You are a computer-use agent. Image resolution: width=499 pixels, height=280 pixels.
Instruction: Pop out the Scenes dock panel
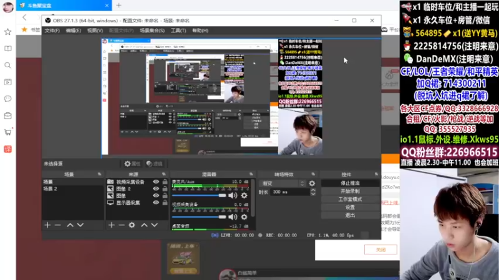coord(100,174)
